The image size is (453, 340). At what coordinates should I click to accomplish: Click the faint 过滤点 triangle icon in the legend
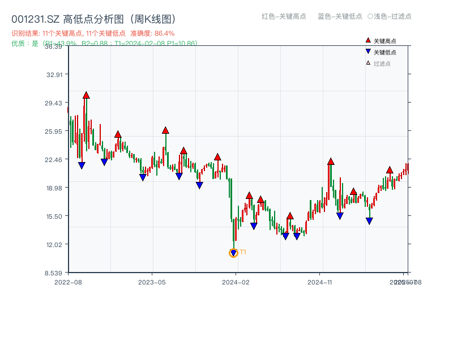[368, 63]
